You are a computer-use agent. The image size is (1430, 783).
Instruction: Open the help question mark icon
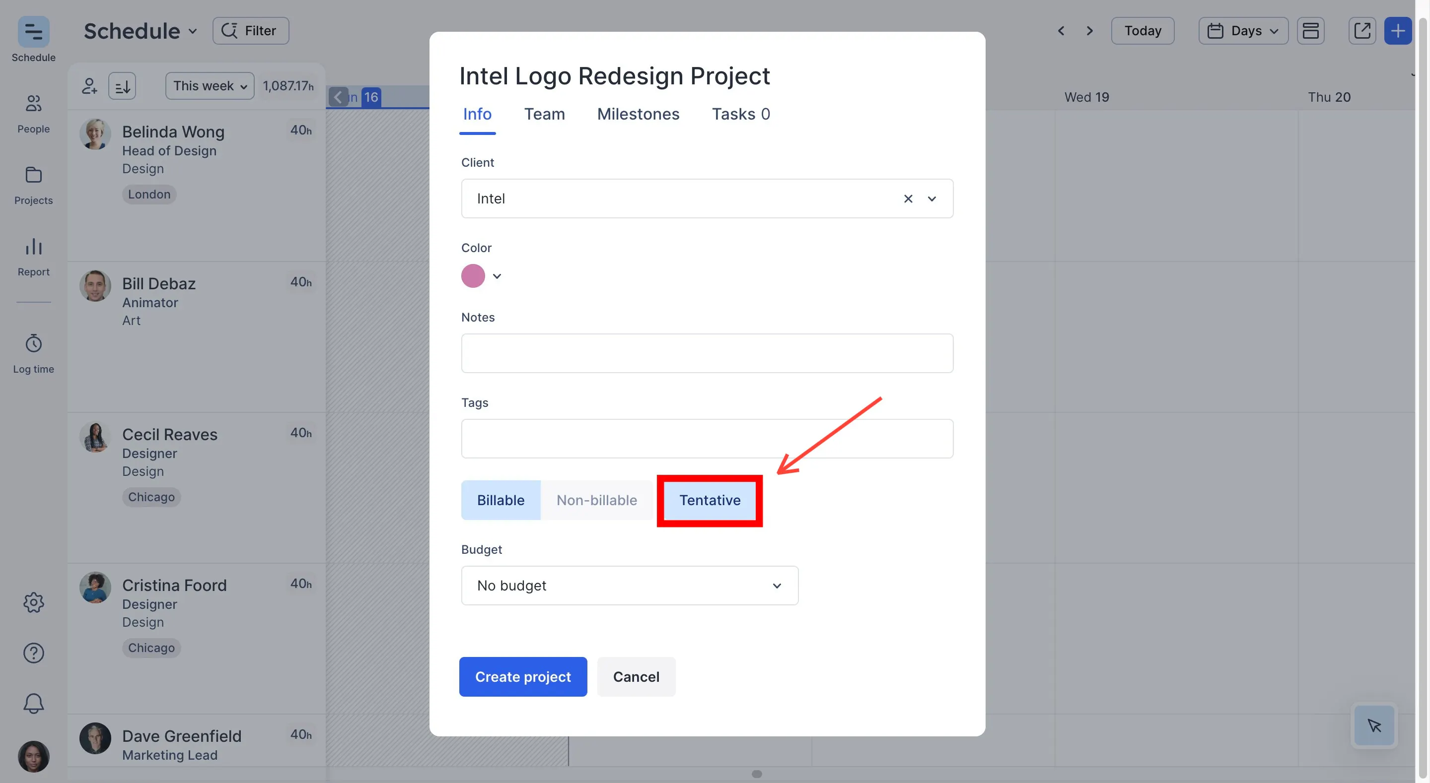(x=33, y=653)
